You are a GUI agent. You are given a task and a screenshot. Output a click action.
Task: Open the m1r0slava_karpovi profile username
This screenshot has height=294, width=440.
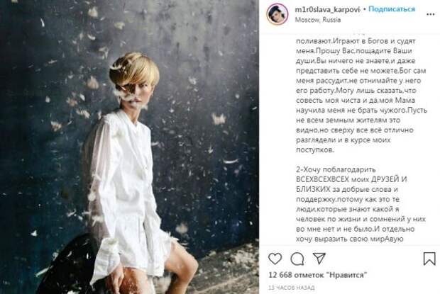[x=327, y=9]
